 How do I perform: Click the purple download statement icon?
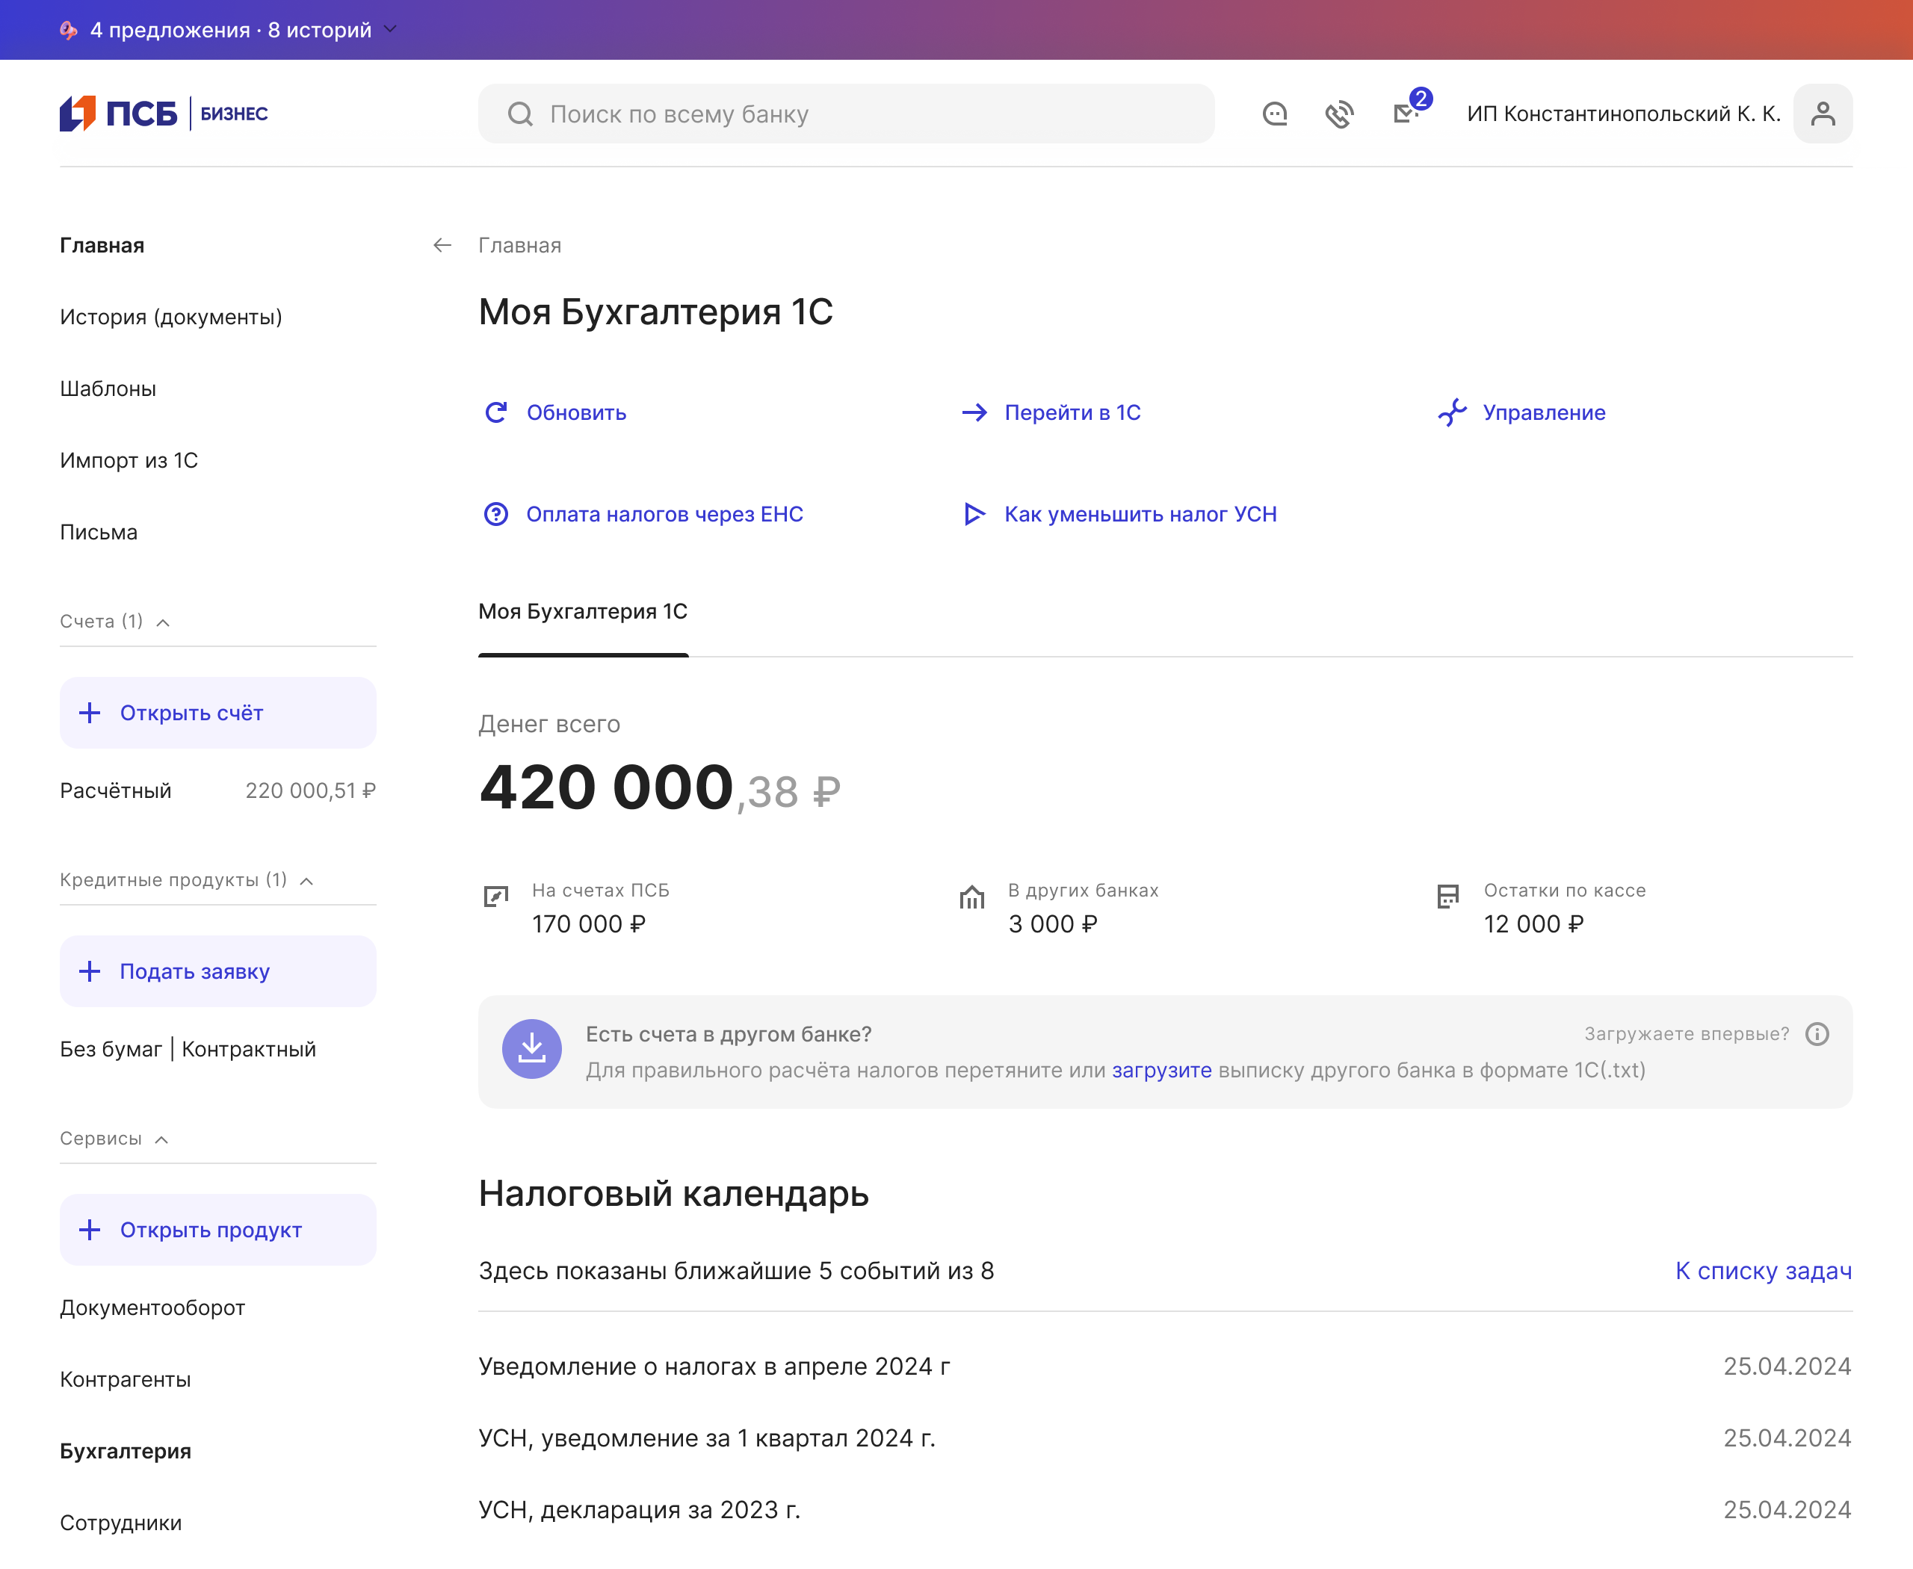pos(531,1049)
